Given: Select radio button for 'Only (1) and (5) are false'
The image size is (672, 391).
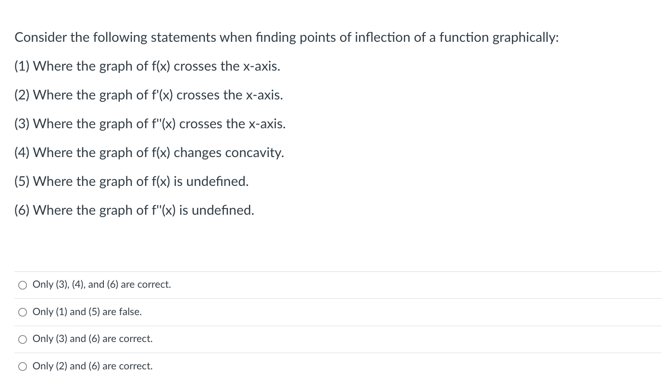Looking at the screenshot, I should 23,312.
